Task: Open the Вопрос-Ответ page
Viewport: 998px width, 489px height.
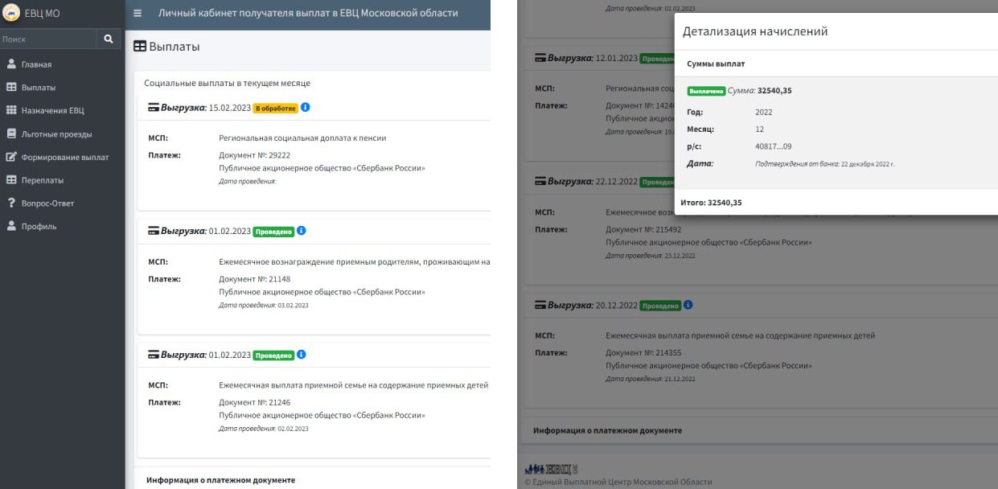Action: pyautogui.click(x=47, y=203)
